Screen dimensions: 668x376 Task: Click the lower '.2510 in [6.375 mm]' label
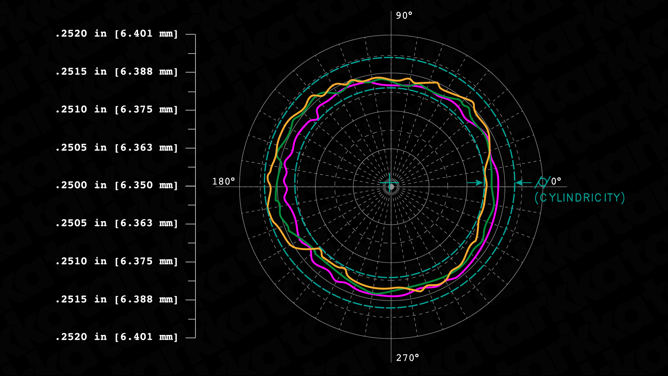[117, 261]
